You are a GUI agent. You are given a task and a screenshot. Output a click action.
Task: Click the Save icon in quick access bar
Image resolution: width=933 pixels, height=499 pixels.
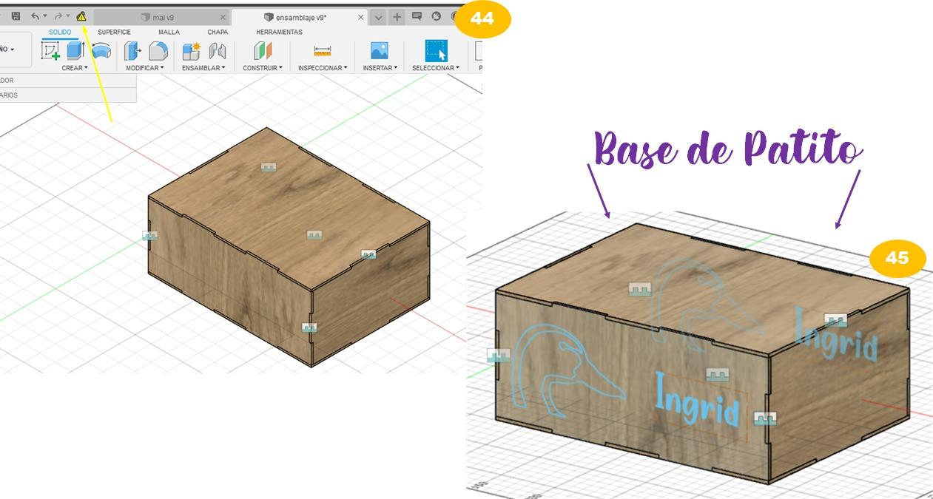coord(16,16)
